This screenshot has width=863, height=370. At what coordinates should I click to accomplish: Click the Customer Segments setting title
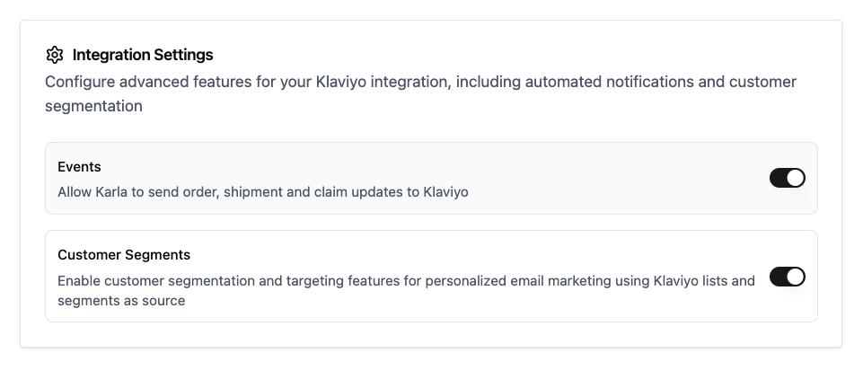point(124,255)
